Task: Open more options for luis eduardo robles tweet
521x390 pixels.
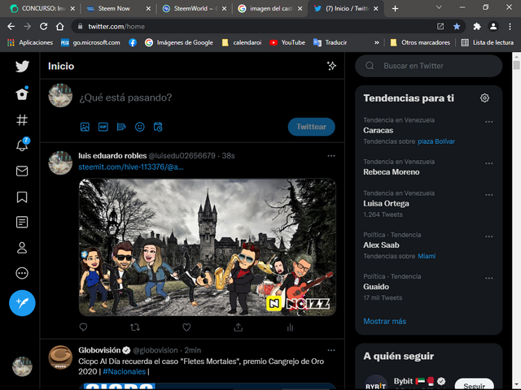Action: click(331, 156)
